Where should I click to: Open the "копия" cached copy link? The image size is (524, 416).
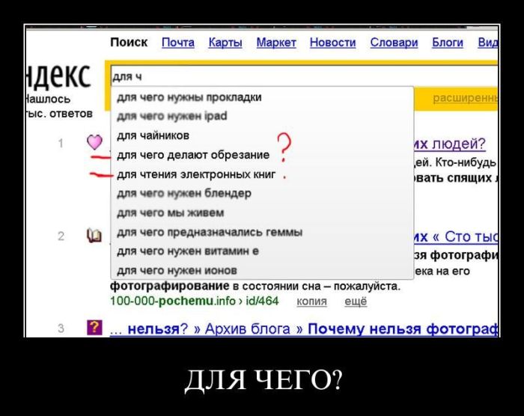311,302
